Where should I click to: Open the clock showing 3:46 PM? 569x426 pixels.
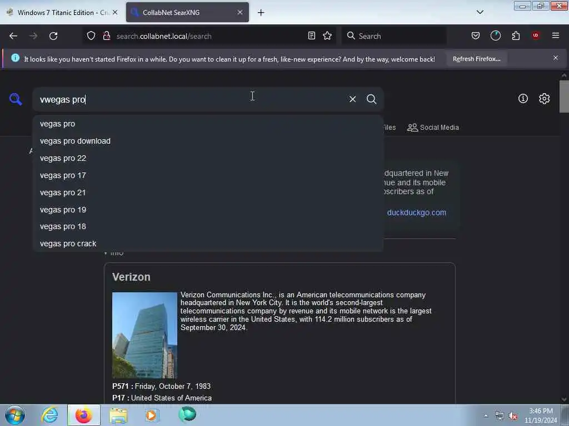pyautogui.click(x=541, y=415)
